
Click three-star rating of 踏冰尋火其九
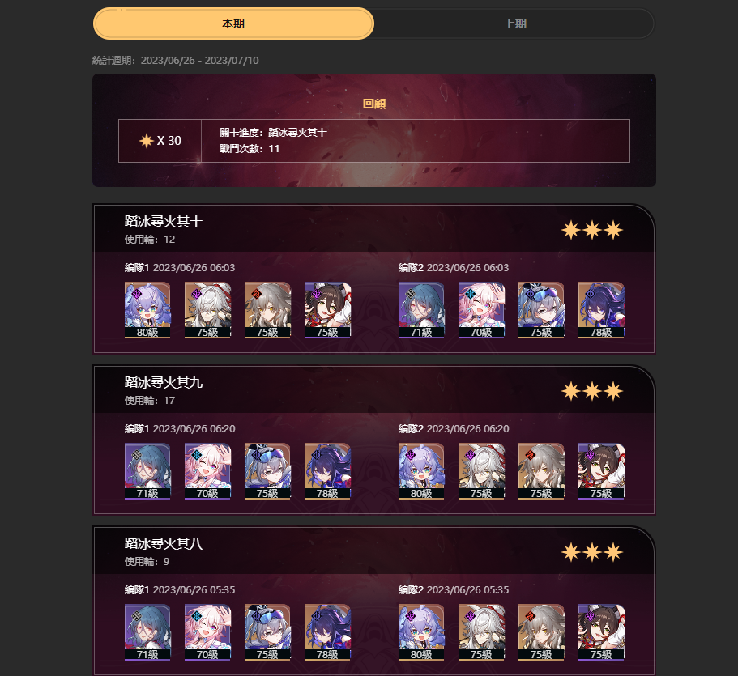592,391
